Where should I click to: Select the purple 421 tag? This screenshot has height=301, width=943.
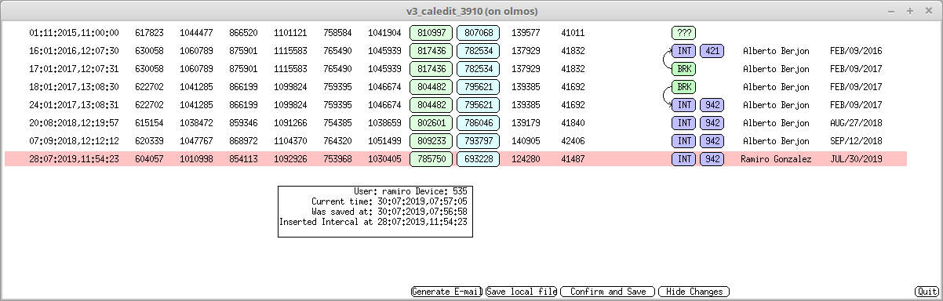[x=712, y=51]
